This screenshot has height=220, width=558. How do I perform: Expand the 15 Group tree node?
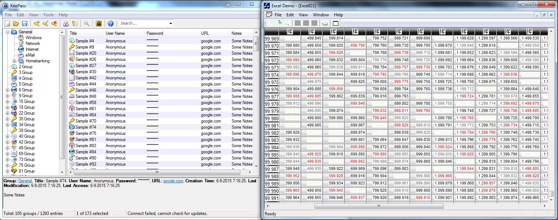[x=7, y=101]
